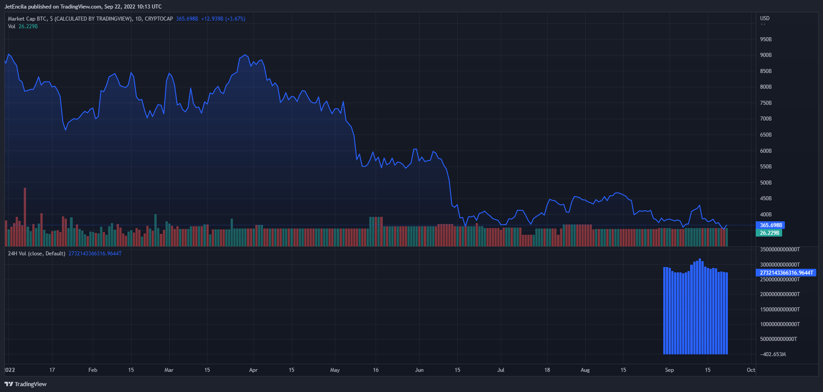
Task: Click the TradingView logo icon
Action: (9, 384)
